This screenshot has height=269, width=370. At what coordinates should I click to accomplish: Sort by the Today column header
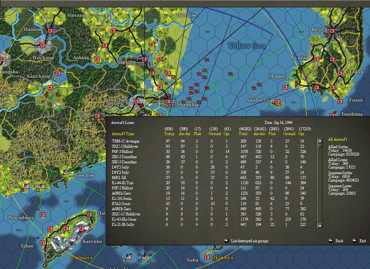click(169, 134)
